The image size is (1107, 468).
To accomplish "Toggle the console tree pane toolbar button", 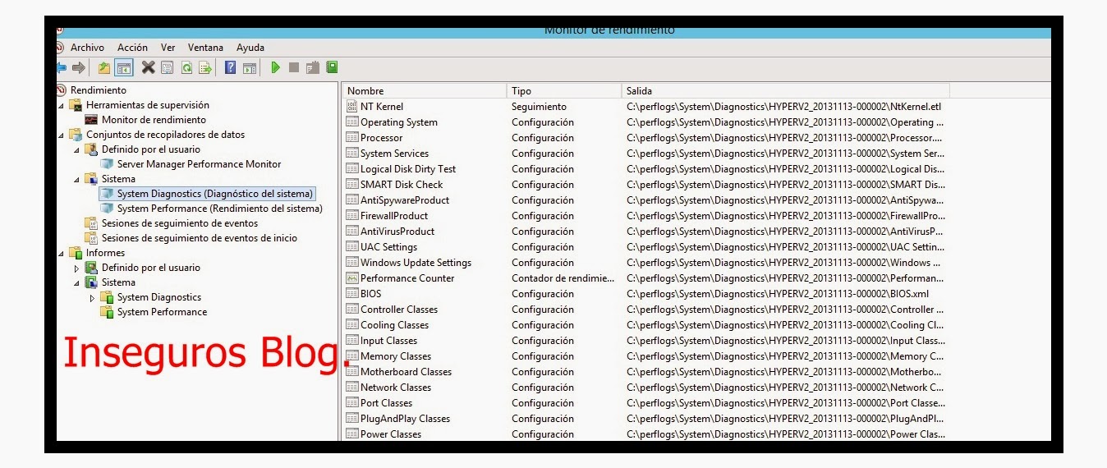I will (123, 68).
